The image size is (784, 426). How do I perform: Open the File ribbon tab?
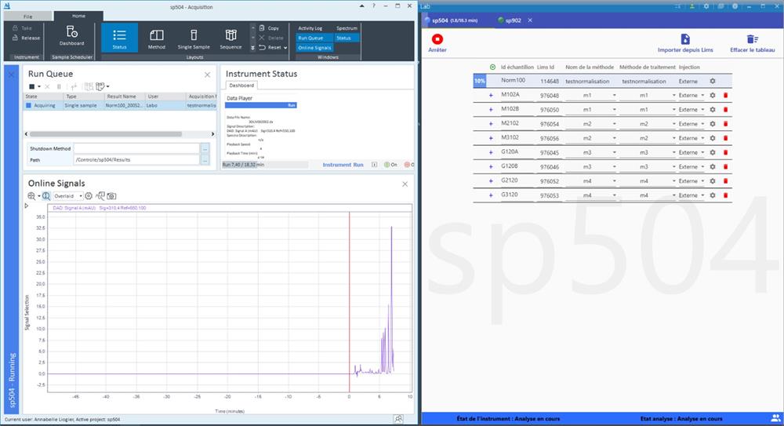tap(27, 15)
